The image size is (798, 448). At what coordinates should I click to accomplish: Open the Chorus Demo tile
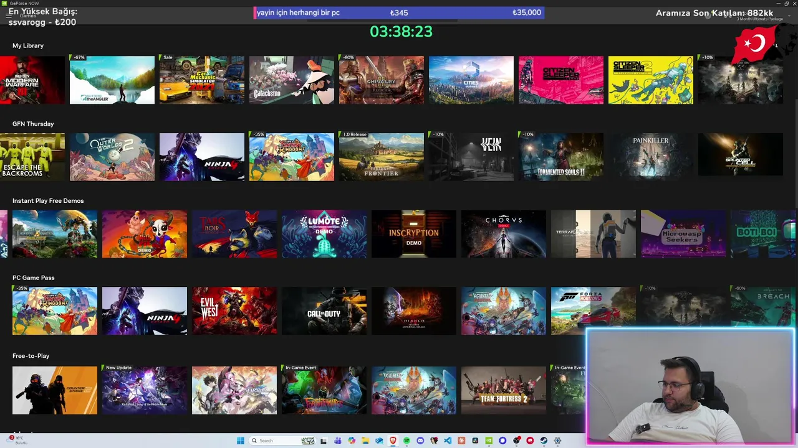pos(504,234)
